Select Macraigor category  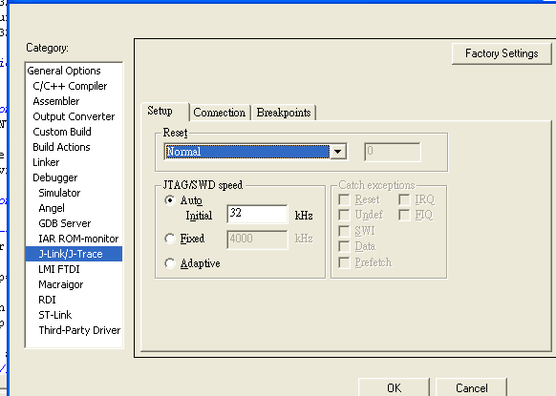tap(60, 284)
